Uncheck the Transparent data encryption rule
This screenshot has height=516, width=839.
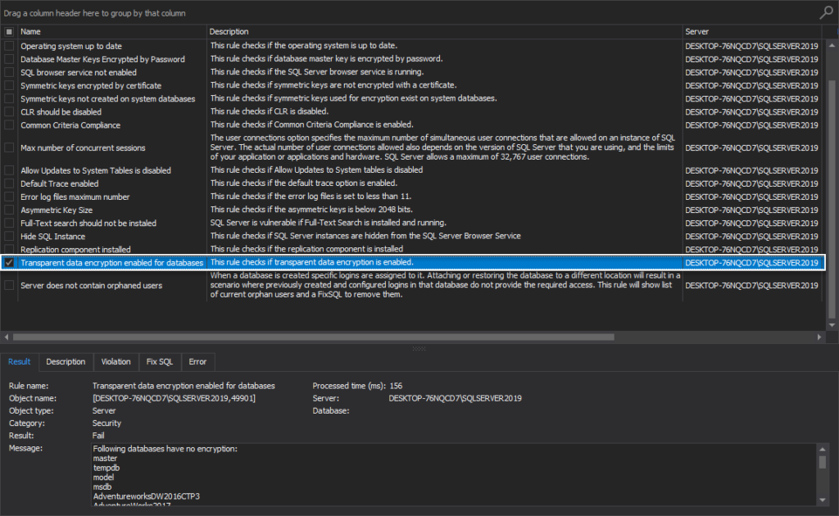coord(7,262)
